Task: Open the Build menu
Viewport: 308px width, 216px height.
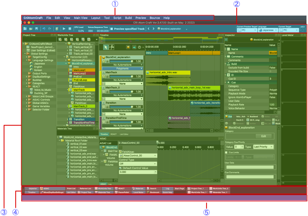Action: (128, 18)
